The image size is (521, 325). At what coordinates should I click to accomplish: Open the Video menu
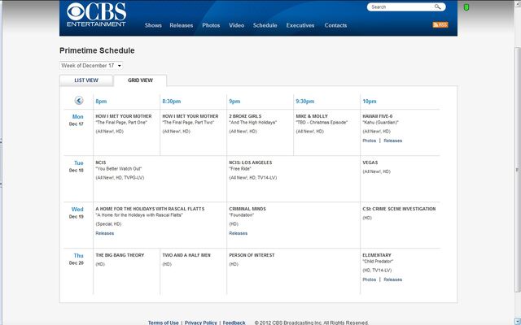coord(237,25)
